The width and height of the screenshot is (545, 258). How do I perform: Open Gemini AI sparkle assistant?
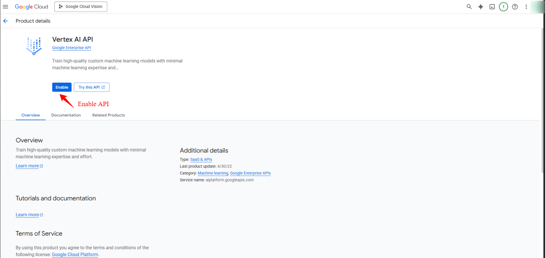pos(480,7)
